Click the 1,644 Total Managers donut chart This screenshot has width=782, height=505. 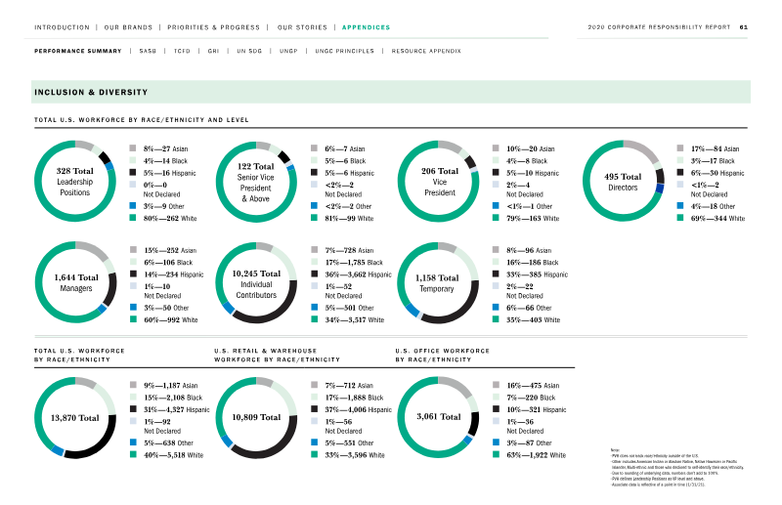(76, 282)
